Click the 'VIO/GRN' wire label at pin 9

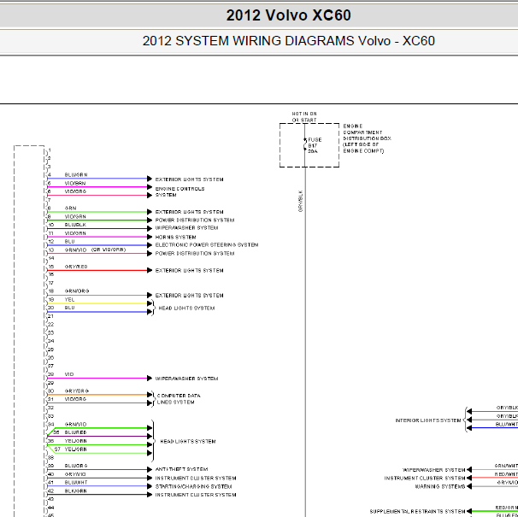(75, 216)
